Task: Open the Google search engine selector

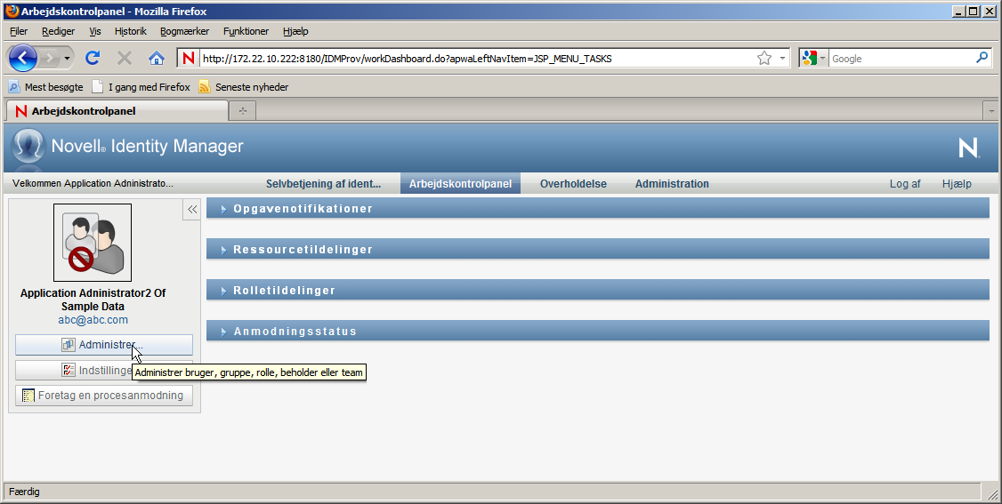Action: (814, 58)
